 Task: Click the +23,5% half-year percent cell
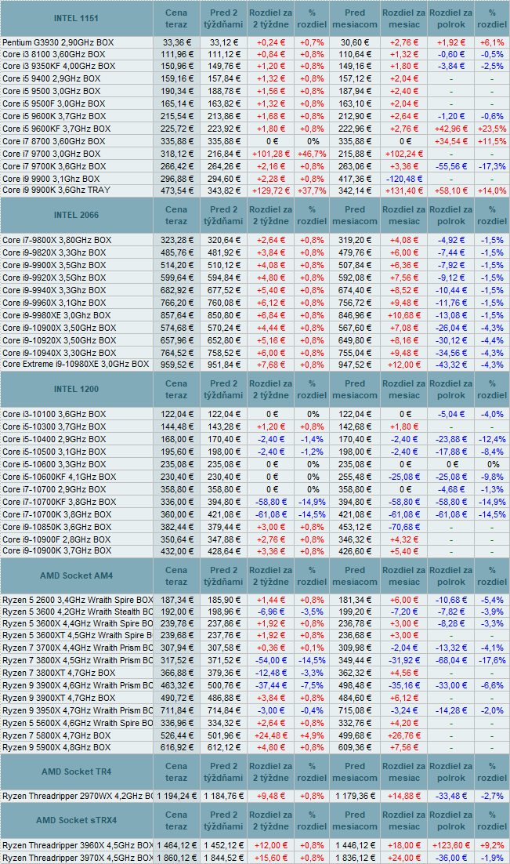(x=492, y=129)
